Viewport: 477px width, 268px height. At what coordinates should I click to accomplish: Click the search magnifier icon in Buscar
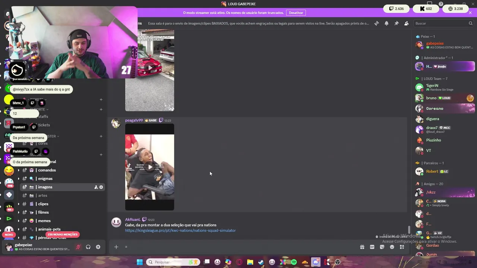[470, 23]
